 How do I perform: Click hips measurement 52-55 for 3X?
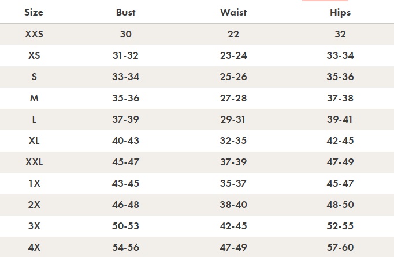tap(340, 226)
